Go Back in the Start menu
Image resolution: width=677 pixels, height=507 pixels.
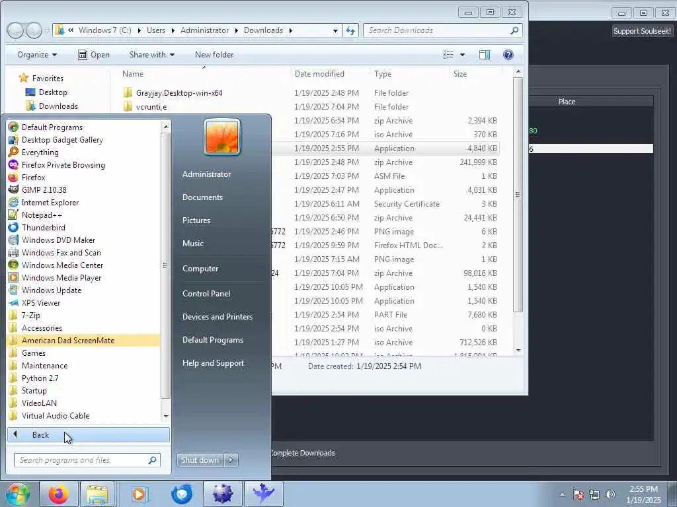tap(88, 434)
